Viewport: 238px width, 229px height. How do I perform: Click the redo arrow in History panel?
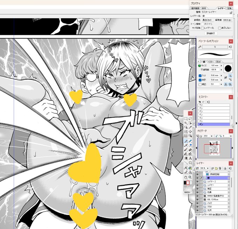click(x=203, y=102)
